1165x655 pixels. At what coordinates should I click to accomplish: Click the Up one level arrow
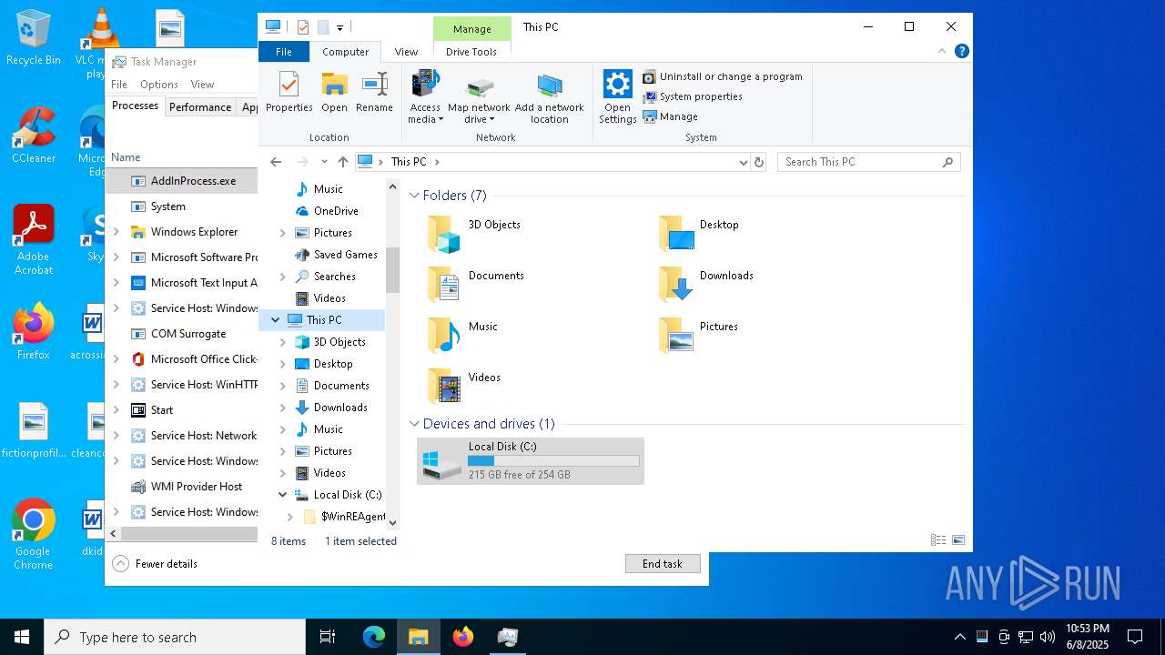pyautogui.click(x=342, y=161)
